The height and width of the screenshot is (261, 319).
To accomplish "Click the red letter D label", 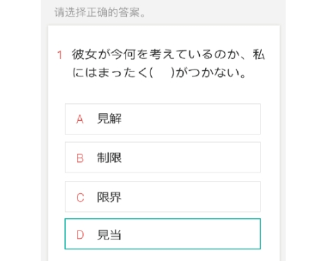I will (80, 235).
